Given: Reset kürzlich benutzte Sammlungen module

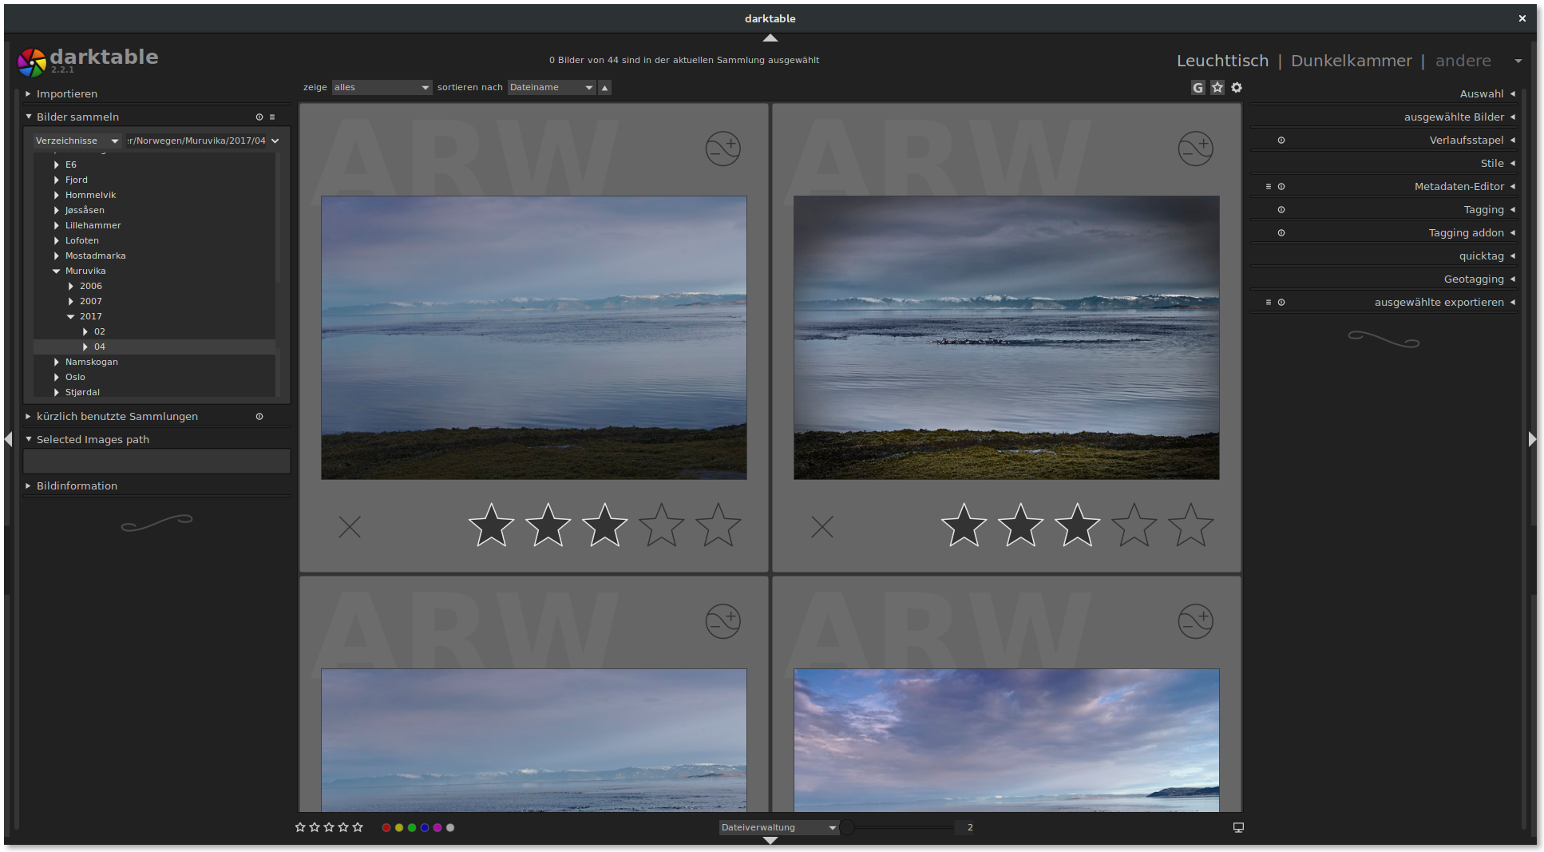Looking at the screenshot, I should tap(259, 417).
